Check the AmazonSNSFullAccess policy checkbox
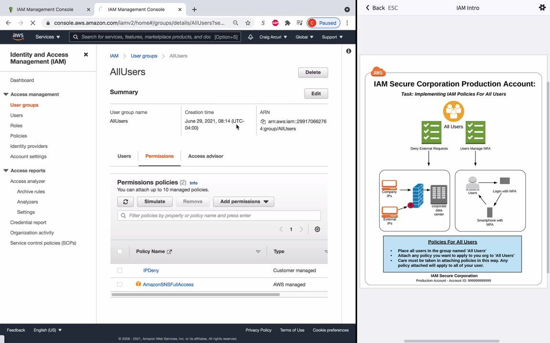Viewport: 550px width, 343px height. 120,284
